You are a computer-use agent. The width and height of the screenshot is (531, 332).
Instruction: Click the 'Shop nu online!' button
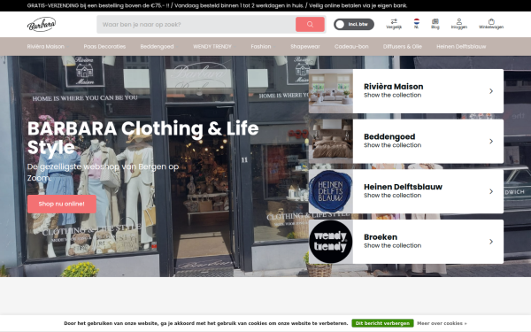pos(62,204)
